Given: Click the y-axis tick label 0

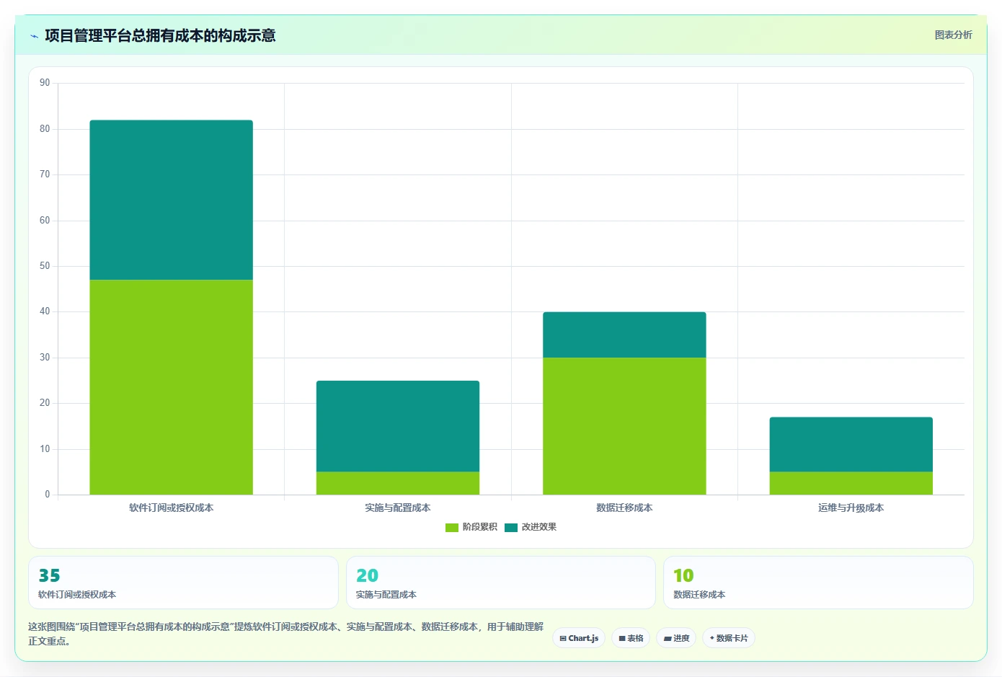Looking at the screenshot, I should pyautogui.click(x=48, y=495).
